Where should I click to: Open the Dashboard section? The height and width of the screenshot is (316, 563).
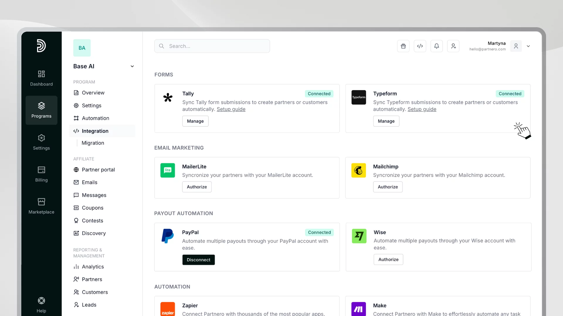(41, 78)
